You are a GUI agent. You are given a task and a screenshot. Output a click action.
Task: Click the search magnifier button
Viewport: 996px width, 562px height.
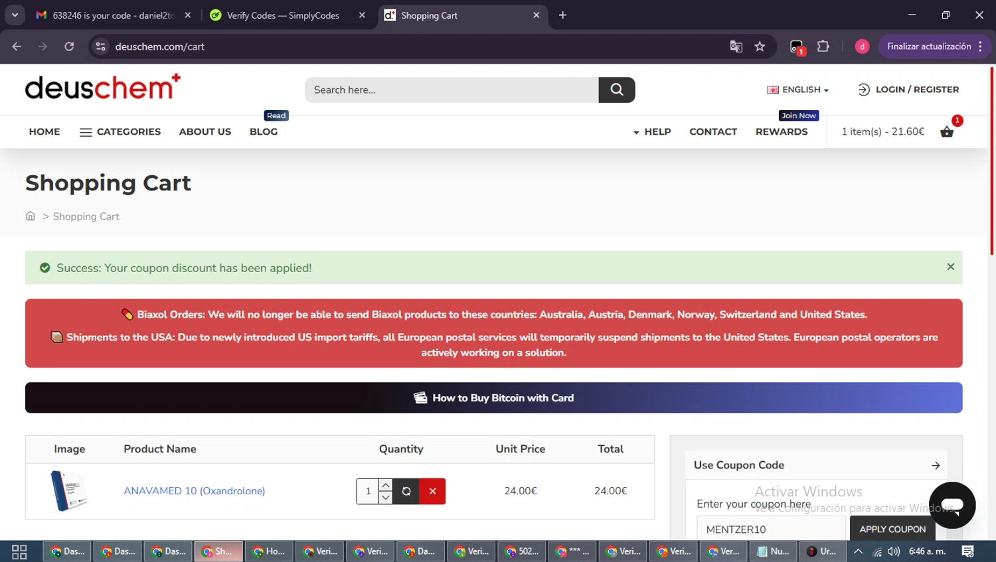click(x=616, y=90)
